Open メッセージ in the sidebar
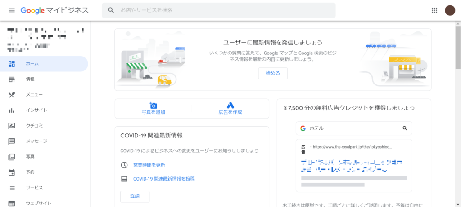This screenshot has height=207, width=461. click(x=44, y=141)
